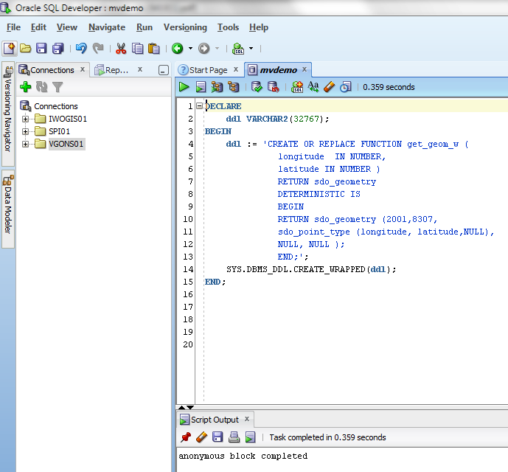
Task: Filter connections using the funnel icon
Action: point(58,87)
